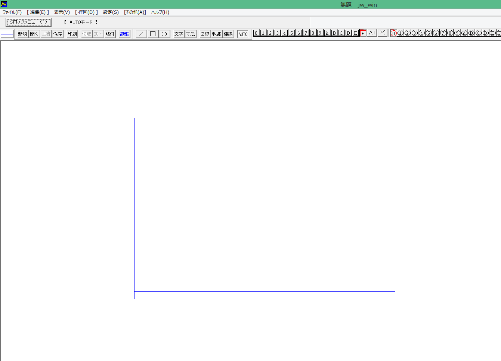Click the current line style preview box
This screenshot has height=361, width=501.
point(7,34)
